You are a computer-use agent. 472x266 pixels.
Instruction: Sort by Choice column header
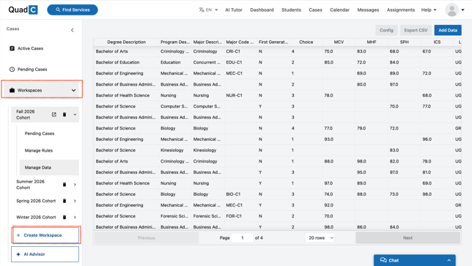[x=306, y=42]
